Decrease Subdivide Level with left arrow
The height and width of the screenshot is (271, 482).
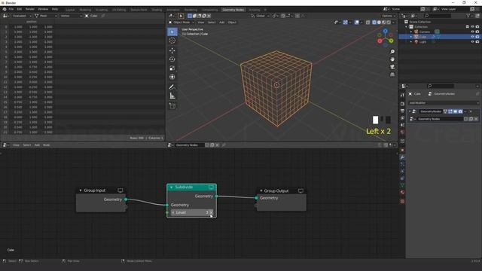point(173,212)
